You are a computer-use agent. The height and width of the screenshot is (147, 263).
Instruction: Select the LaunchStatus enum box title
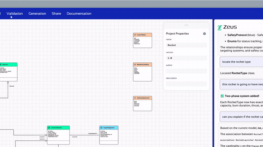pos(141,35)
